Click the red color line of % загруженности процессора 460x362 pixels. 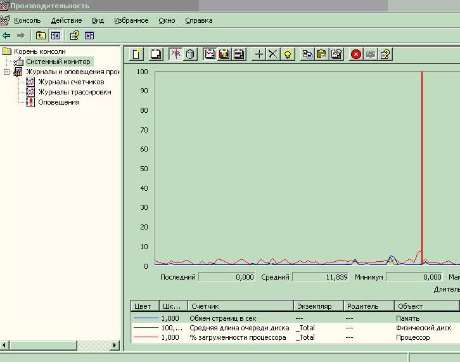click(x=146, y=337)
